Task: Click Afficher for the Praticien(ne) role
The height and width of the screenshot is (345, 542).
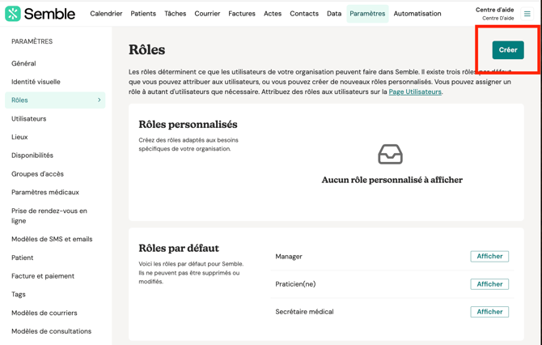Action: (489, 284)
